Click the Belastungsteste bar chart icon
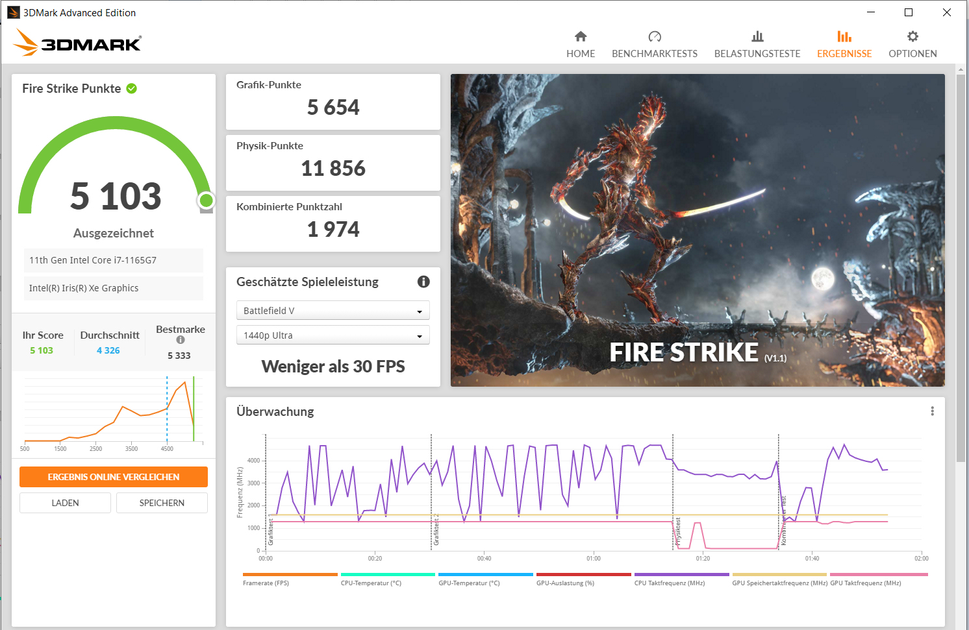Image resolution: width=969 pixels, height=630 pixels. (757, 36)
